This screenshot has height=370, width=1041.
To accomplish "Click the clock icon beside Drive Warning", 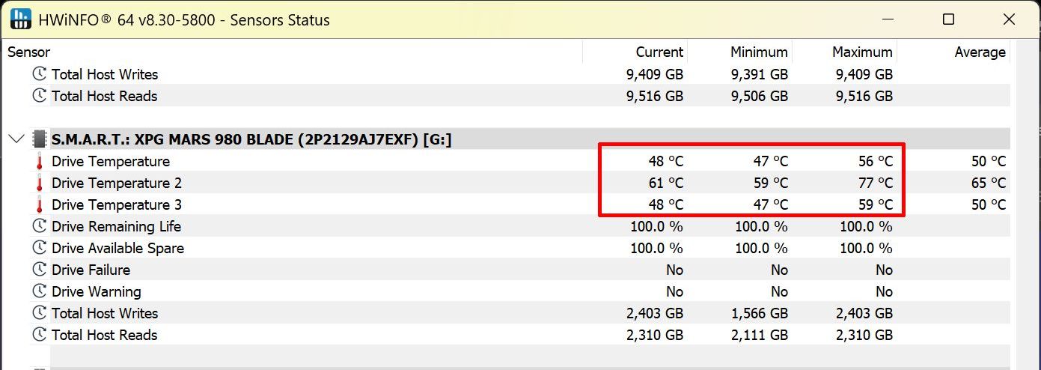I will (39, 291).
